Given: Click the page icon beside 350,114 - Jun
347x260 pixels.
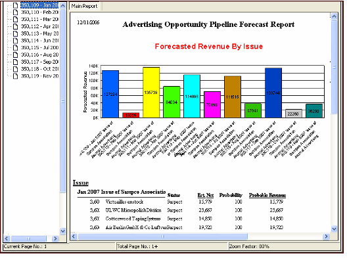Looking at the screenshot, I should [x=15, y=41].
